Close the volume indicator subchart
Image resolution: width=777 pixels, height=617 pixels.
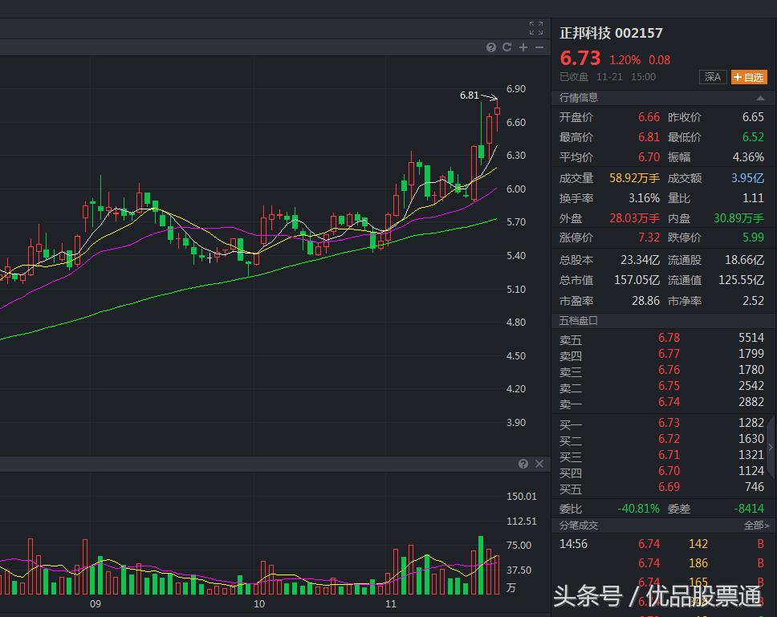539,464
